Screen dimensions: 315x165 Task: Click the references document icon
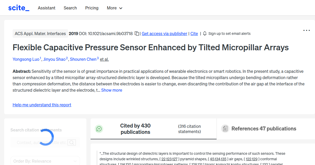(225, 128)
